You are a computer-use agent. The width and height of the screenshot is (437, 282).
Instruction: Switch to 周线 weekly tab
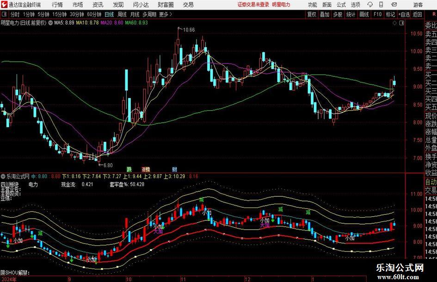pyautogui.click(x=122, y=14)
